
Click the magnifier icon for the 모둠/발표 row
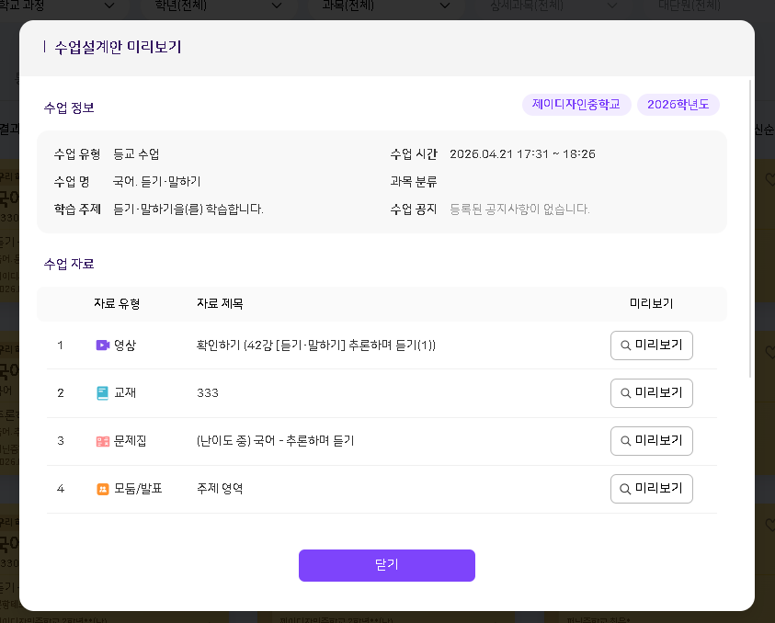pyautogui.click(x=626, y=489)
